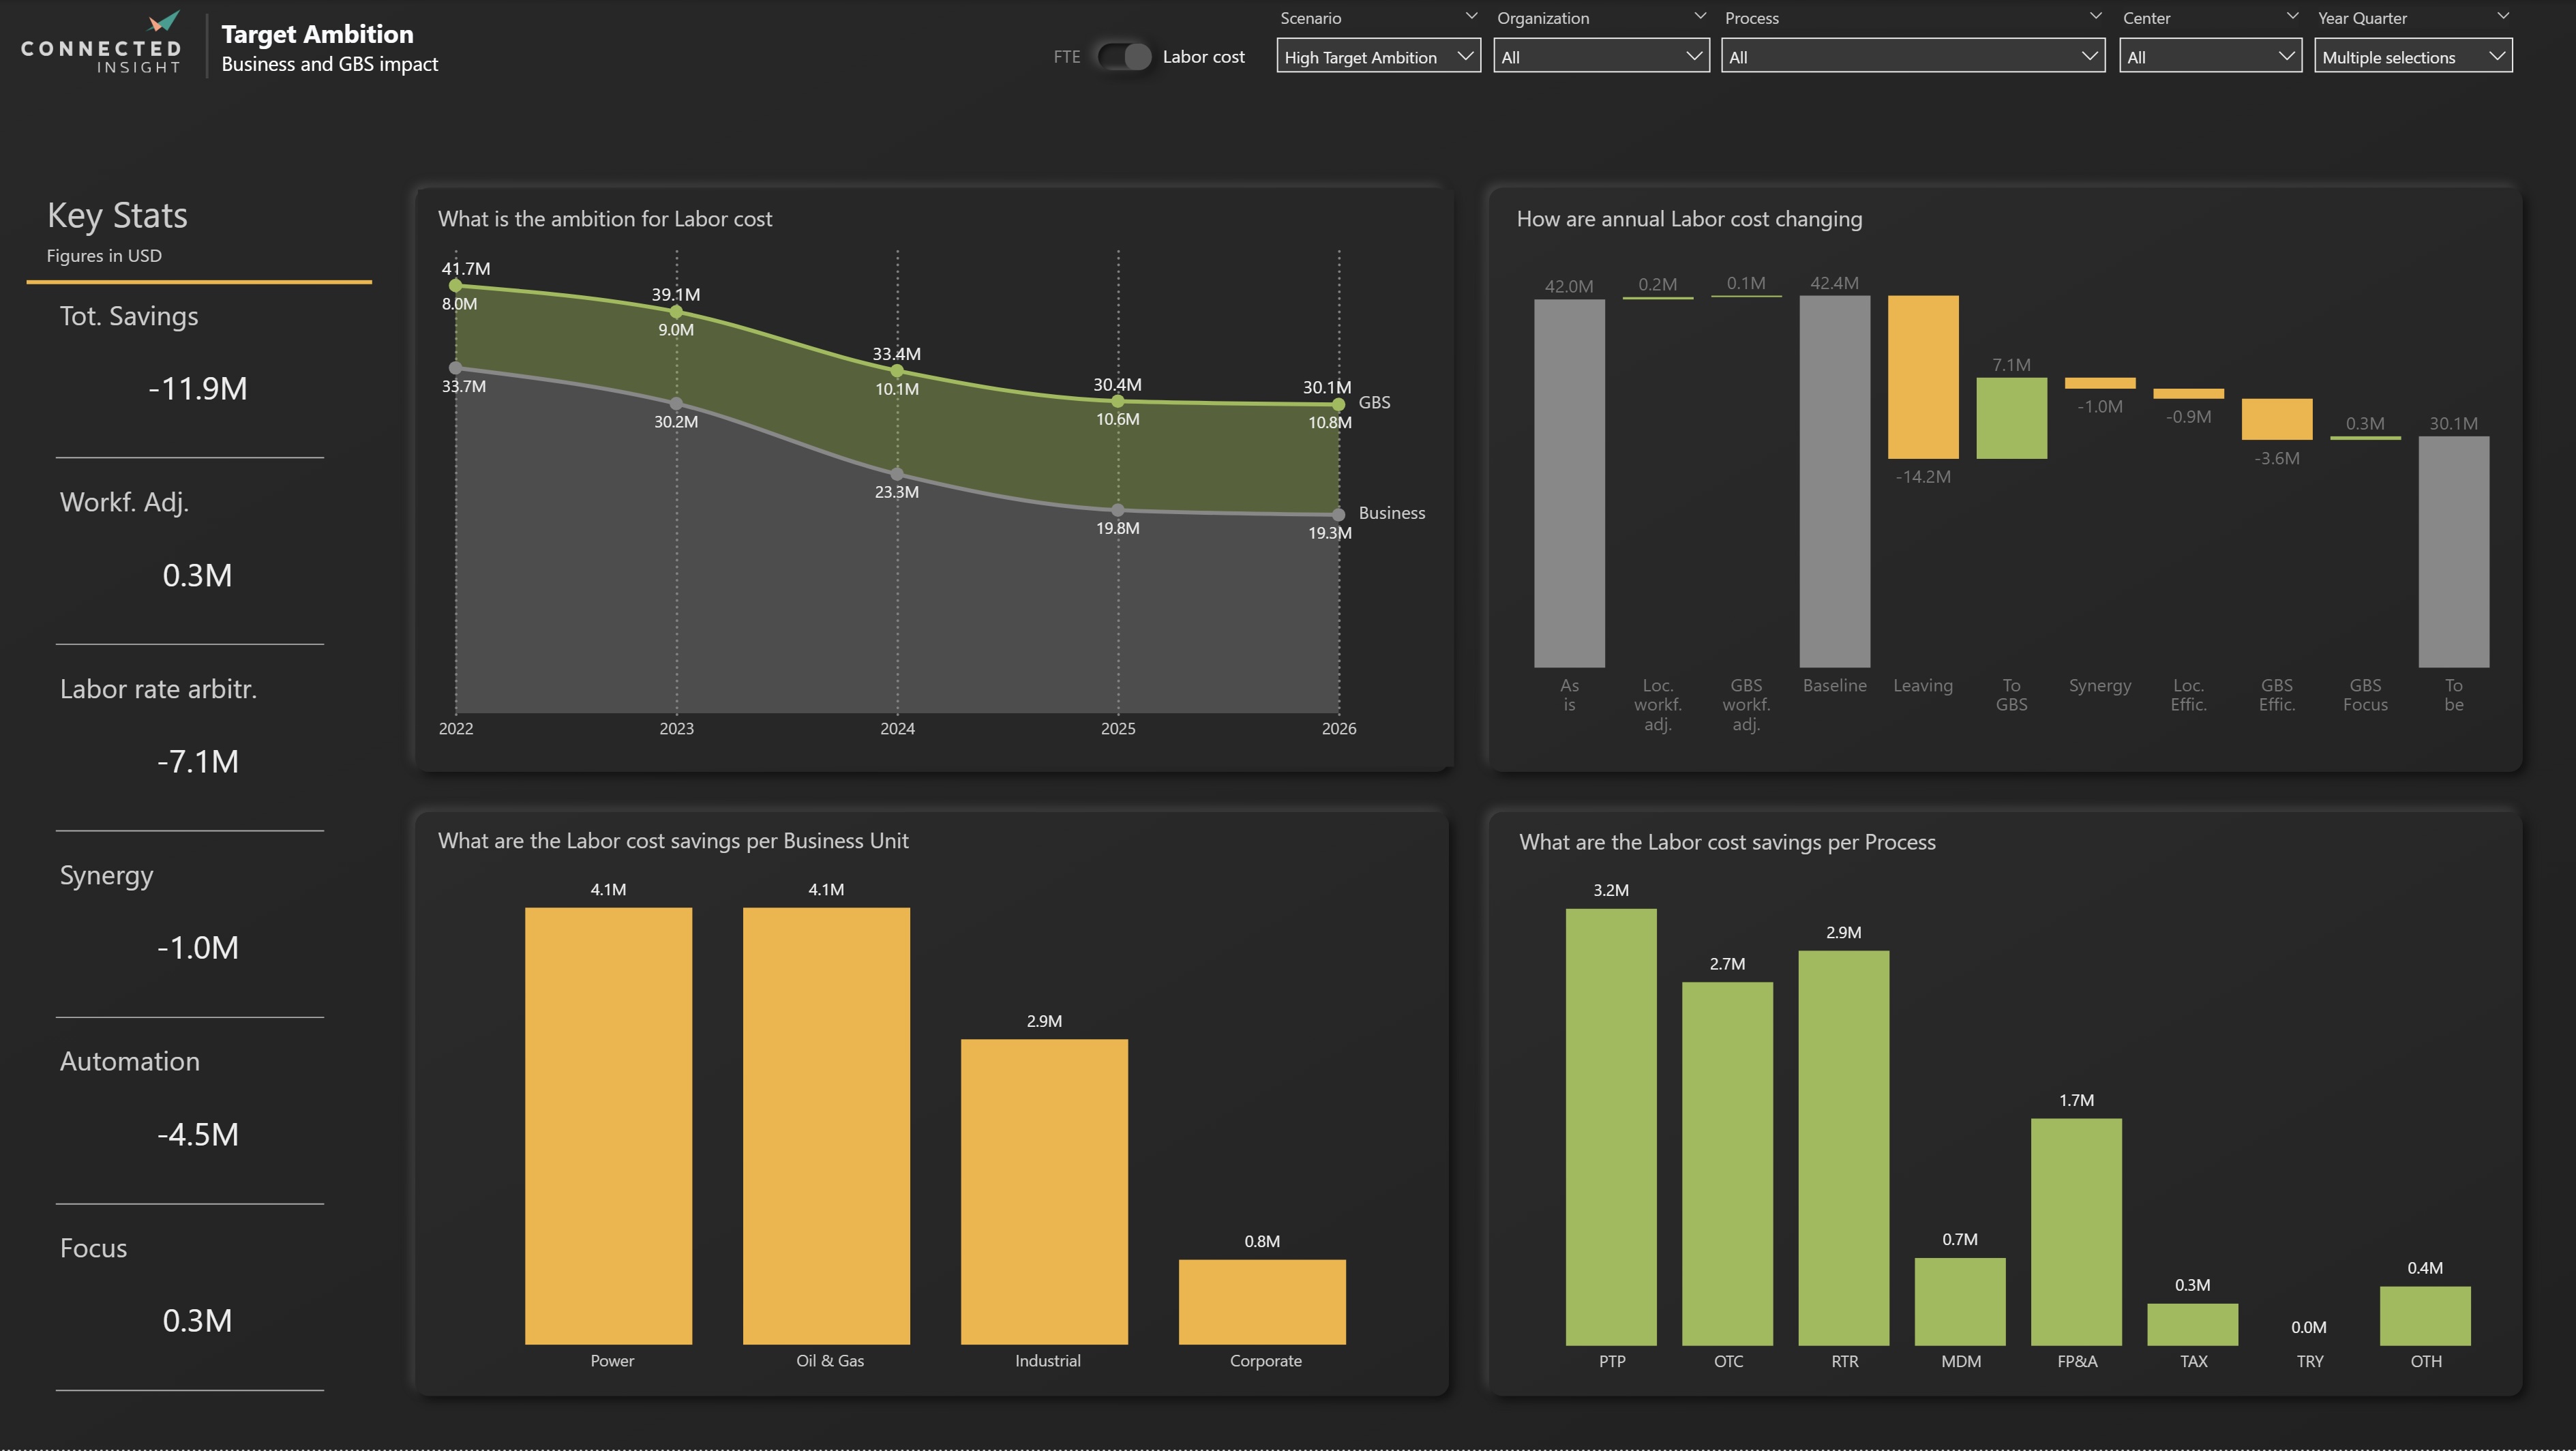
Task: Select the green To GBS waterfall bar
Action: pos(2011,418)
